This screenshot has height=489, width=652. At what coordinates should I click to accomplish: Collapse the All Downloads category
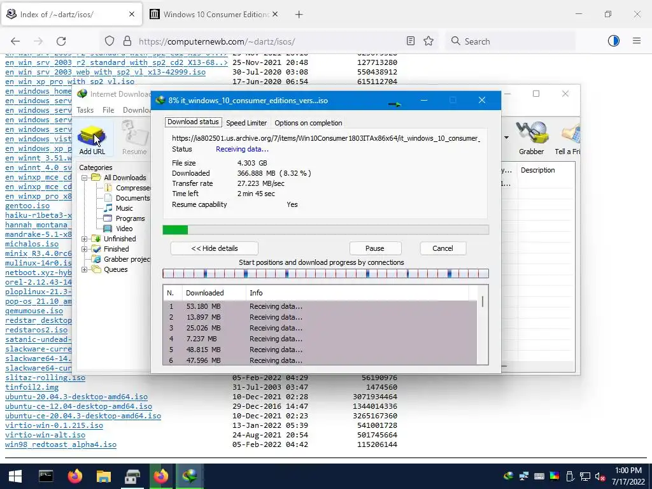pyautogui.click(x=85, y=178)
